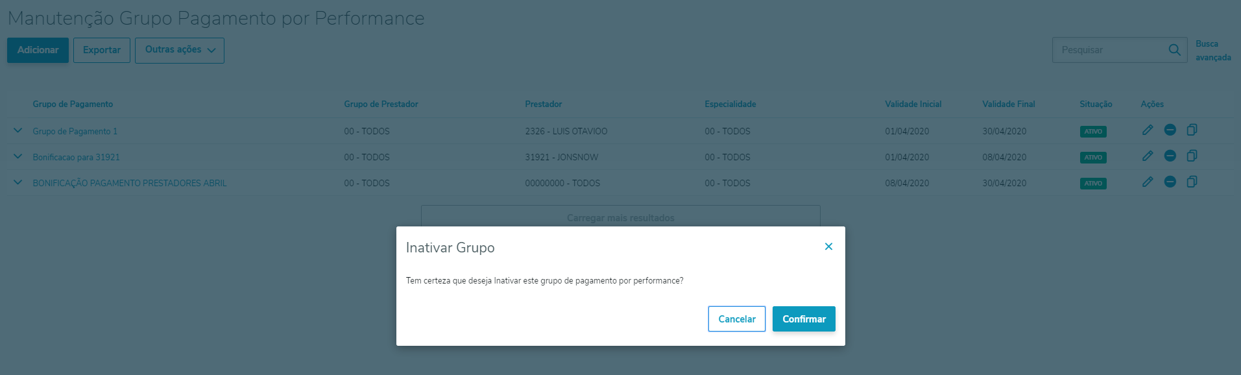Open BONIFICAÇÃO PAGAMENTO PRESTADORES ABRIL link
The image size is (1241, 375).
pos(130,183)
